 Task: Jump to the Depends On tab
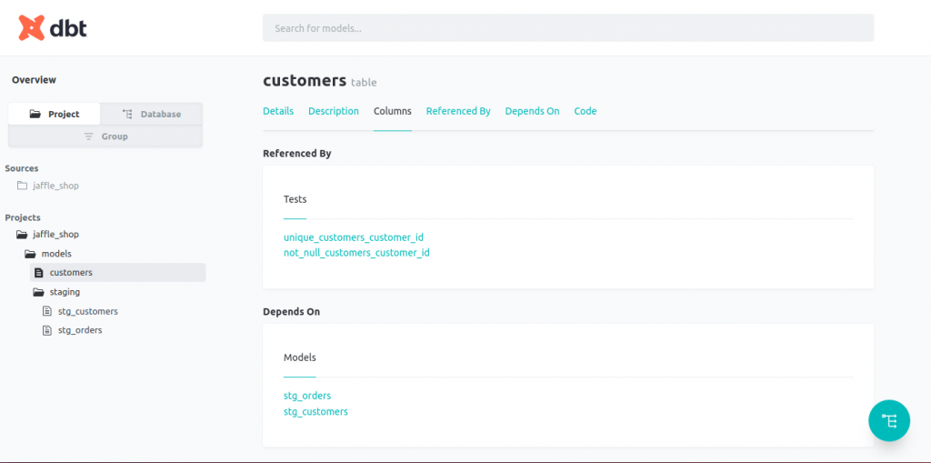coord(533,111)
